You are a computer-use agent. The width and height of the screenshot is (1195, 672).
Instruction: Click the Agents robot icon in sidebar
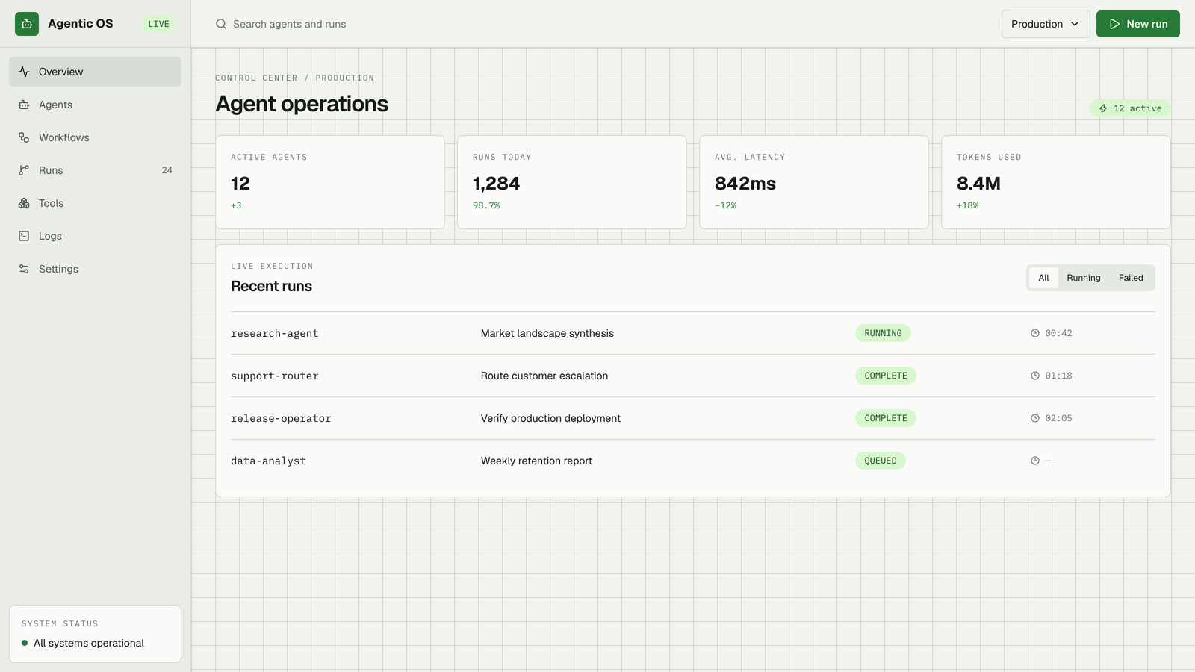point(24,105)
